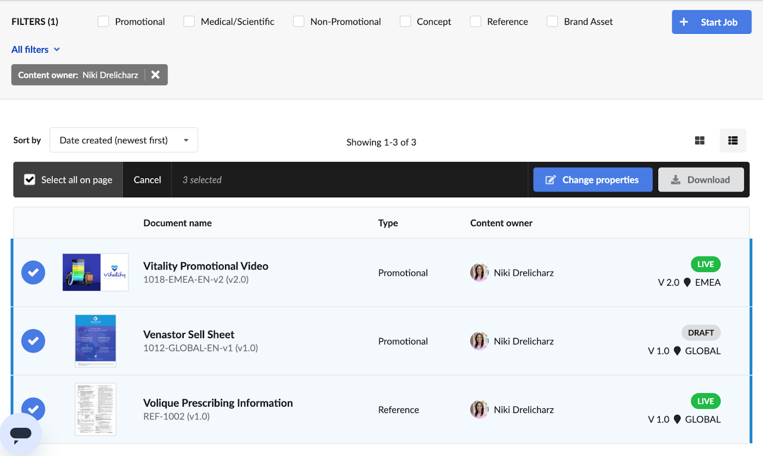Expand the All filters dropdown

36,50
